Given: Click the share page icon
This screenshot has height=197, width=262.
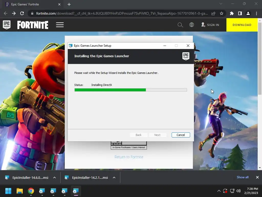Looking at the screenshot, I should pyautogui.click(x=213, y=13).
